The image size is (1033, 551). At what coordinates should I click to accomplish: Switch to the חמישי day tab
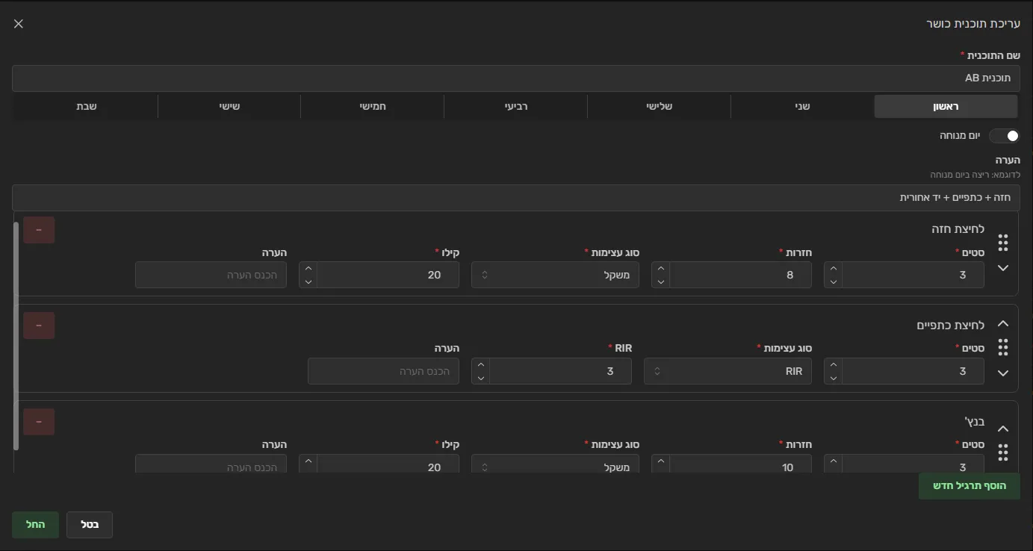[x=372, y=106]
